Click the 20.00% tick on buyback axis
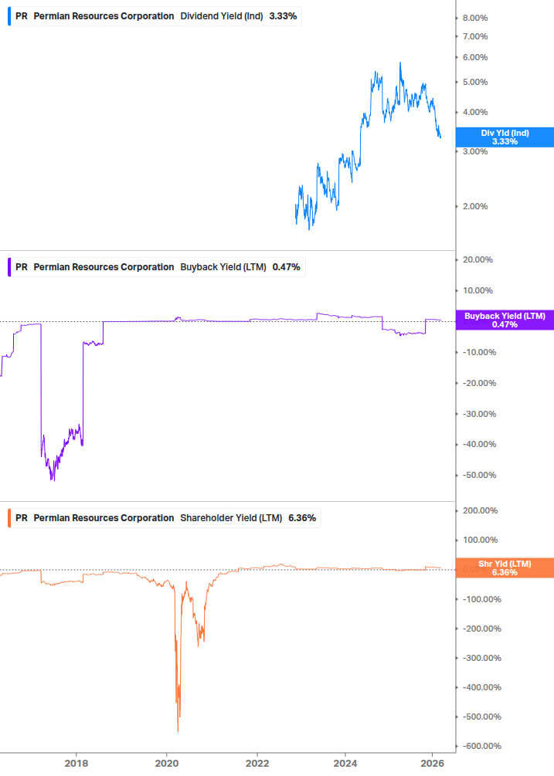Screen dimensions: 554x776 [478, 259]
